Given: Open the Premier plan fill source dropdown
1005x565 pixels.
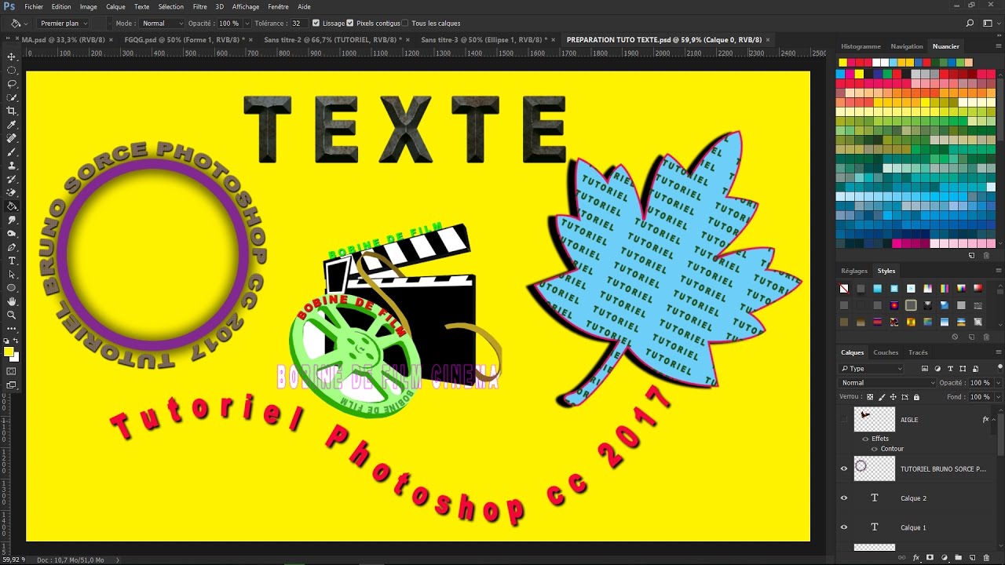Looking at the screenshot, I should pyautogui.click(x=62, y=24).
